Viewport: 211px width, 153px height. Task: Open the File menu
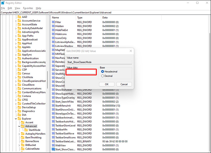(x=3, y=8)
